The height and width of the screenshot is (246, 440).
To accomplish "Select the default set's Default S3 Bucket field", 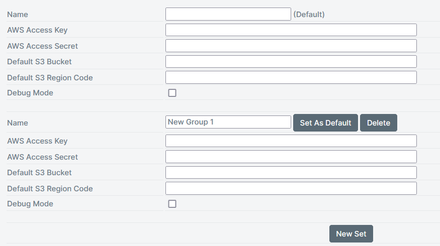I will pyautogui.click(x=291, y=62).
